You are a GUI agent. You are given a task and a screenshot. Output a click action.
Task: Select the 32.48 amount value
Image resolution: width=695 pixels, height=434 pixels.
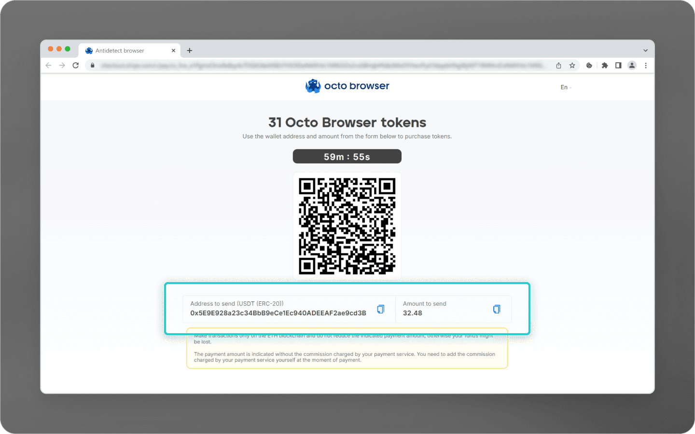pos(413,313)
